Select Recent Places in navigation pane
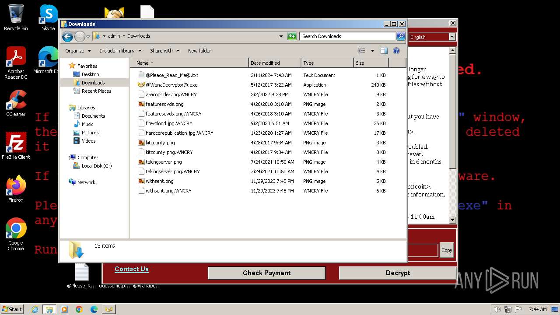Screen dimensions: 560x315 96,91
